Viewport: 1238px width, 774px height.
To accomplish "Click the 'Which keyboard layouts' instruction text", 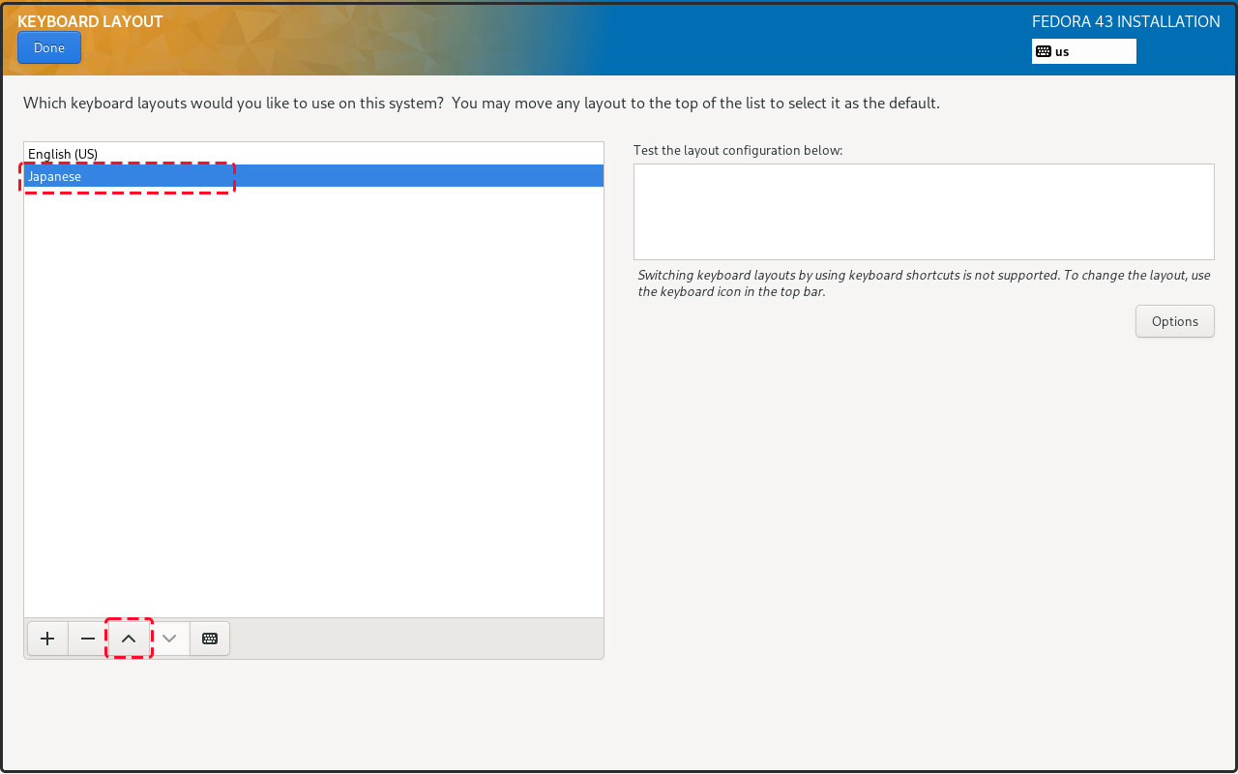I will (481, 103).
